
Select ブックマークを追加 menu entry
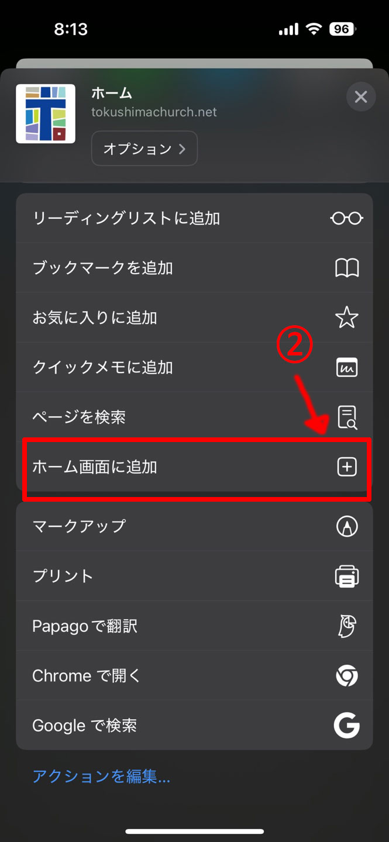(x=195, y=268)
